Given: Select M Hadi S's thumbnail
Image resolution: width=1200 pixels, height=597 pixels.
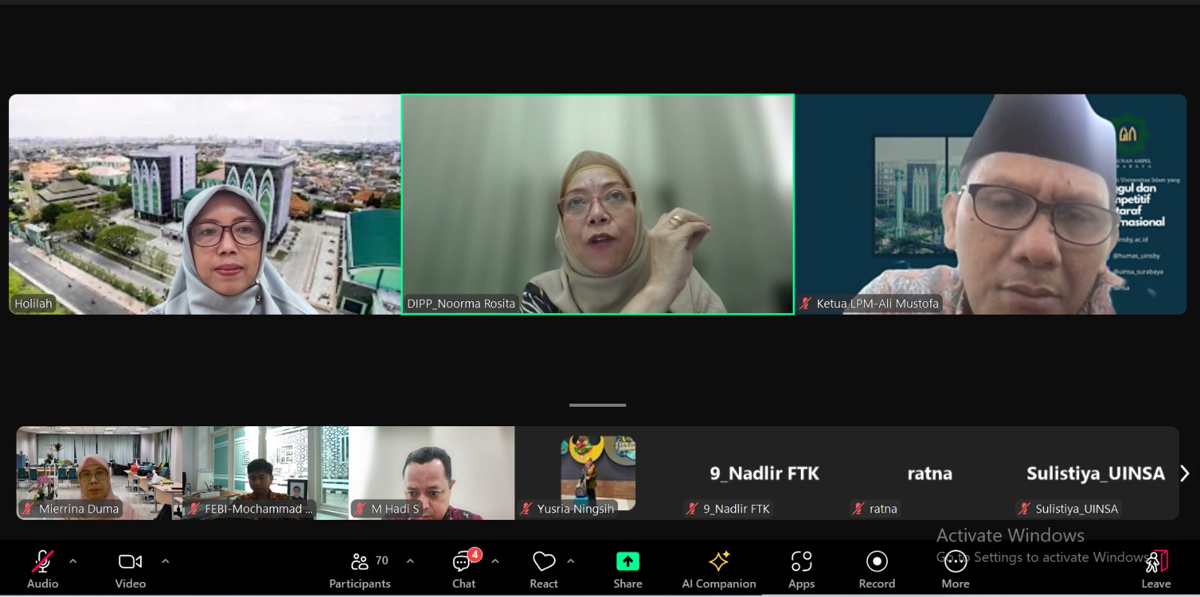Looking at the screenshot, I should 432,473.
